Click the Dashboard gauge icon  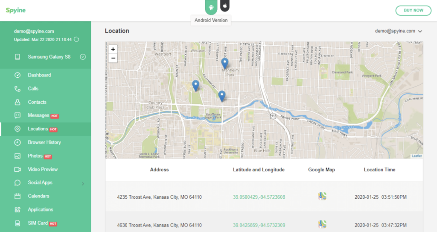[x=17, y=75]
